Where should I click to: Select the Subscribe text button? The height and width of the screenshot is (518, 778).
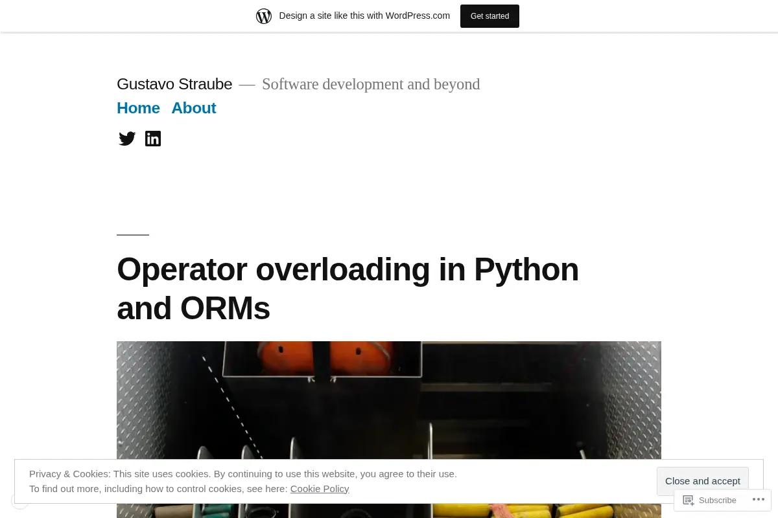tap(717, 501)
